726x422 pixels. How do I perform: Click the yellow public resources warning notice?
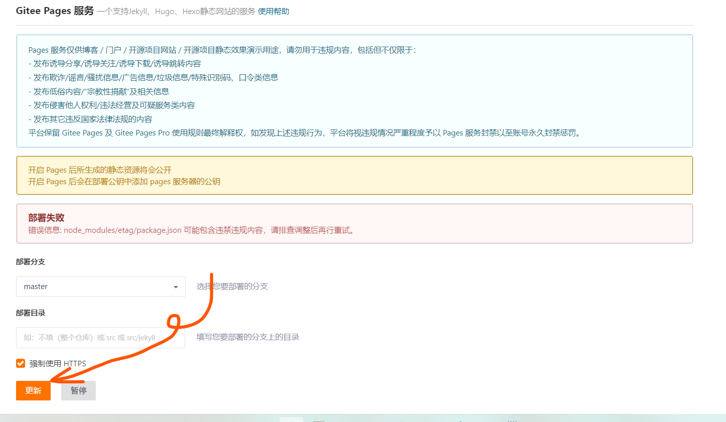(x=355, y=175)
